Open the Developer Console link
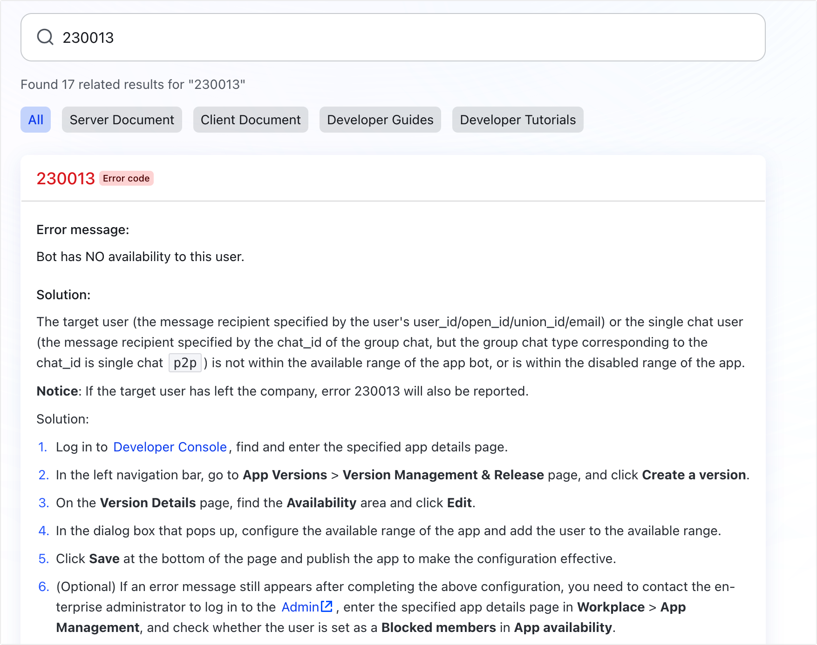Image resolution: width=817 pixels, height=645 pixels. point(170,447)
